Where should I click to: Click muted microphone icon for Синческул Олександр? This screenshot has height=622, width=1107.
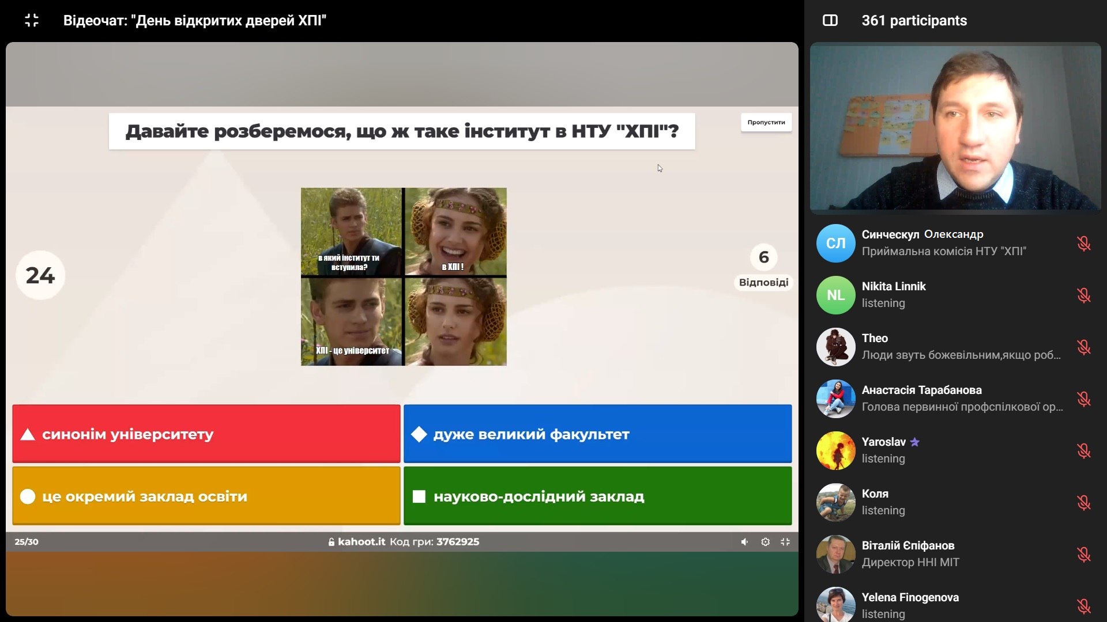pyautogui.click(x=1084, y=243)
